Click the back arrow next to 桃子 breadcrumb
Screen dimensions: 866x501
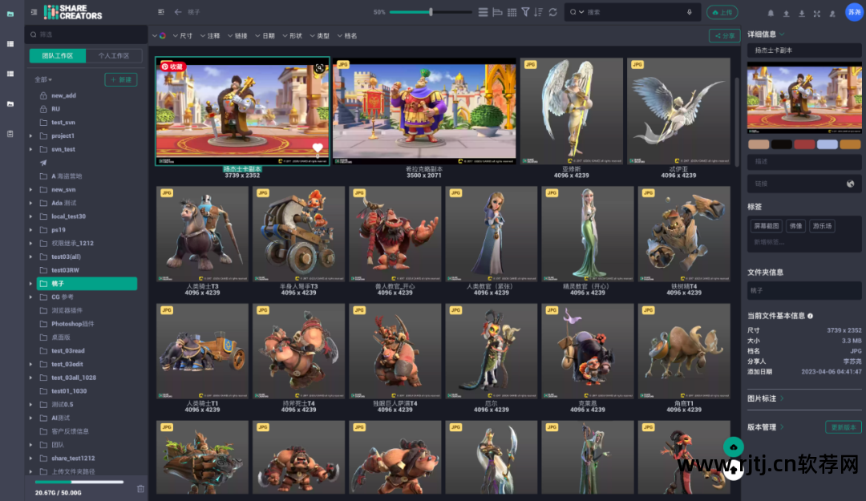(178, 12)
